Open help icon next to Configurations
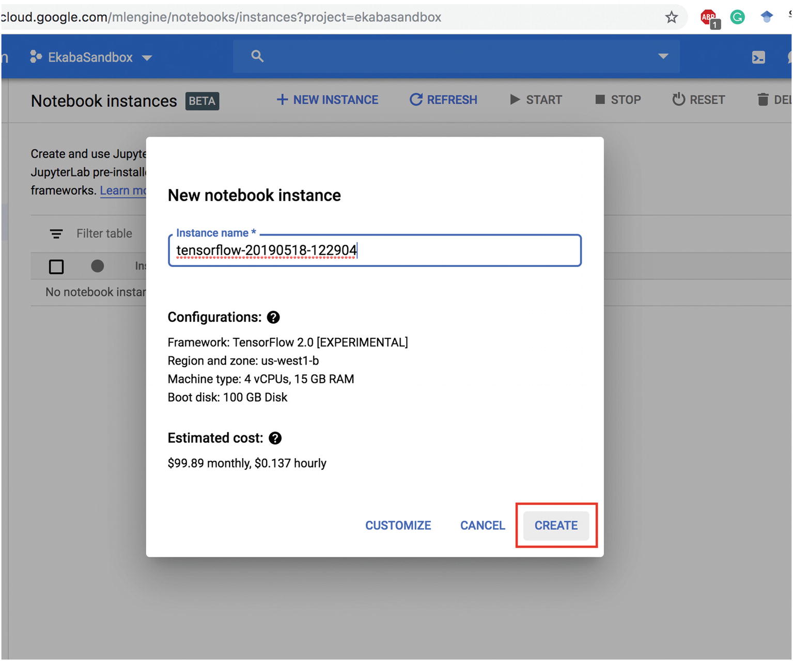This screenshot has height=661, width=793. [273, 317]
